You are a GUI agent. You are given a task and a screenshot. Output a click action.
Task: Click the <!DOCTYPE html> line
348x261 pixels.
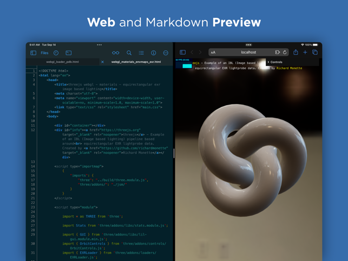pos(53,71)
